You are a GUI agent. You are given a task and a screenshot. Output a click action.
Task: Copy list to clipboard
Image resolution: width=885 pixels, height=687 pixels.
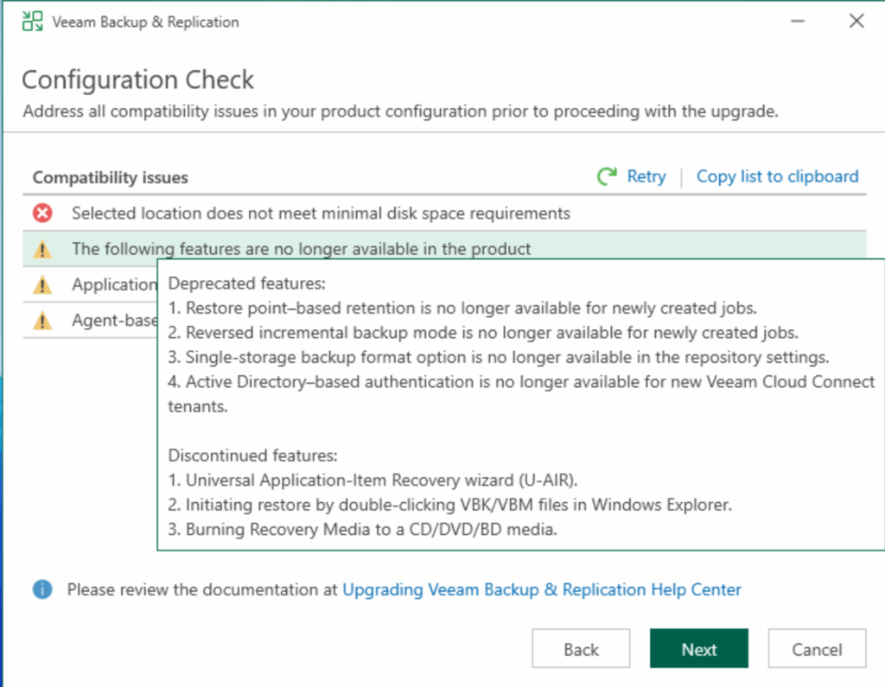point(777,176)
